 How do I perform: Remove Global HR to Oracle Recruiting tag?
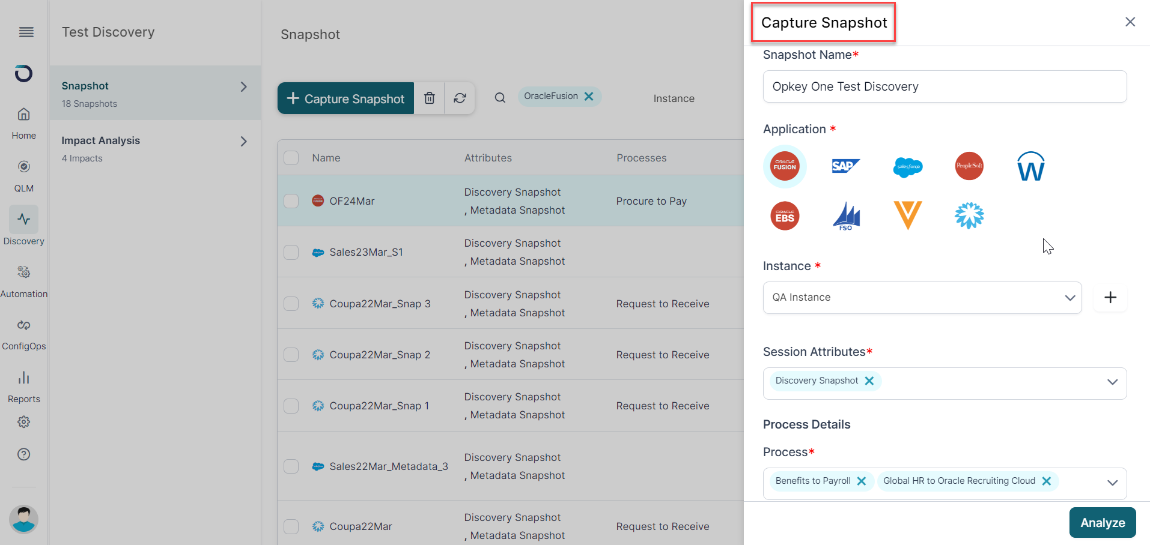1046,481
